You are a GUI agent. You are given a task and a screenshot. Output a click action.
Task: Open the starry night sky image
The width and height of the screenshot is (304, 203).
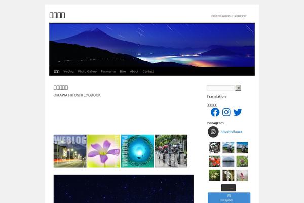click(x=124, y=189)
